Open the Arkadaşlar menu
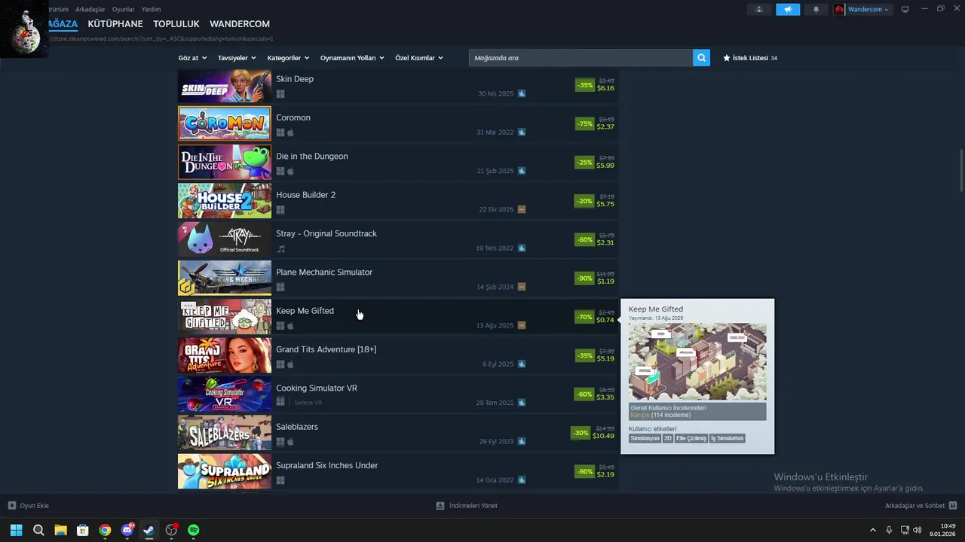This screenshot has height=542, width=965. point(90,9)
